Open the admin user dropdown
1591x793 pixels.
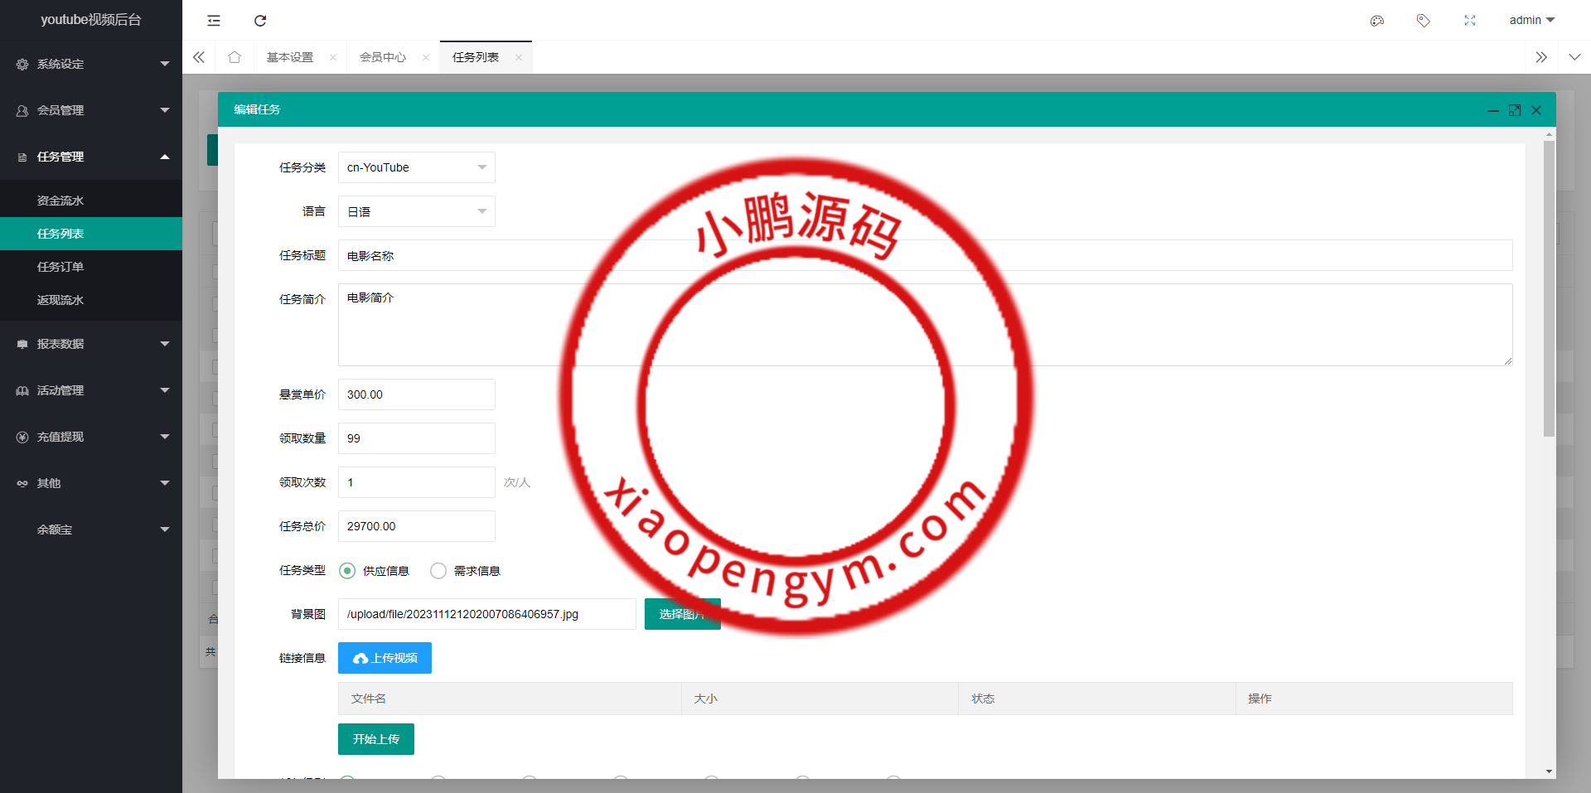(1531, 21)
